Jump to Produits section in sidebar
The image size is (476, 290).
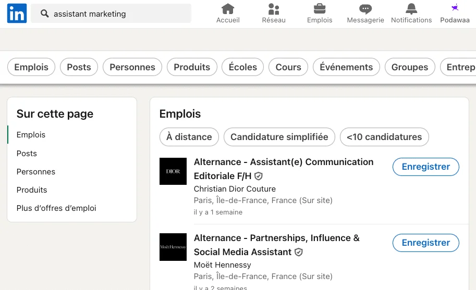32,190
